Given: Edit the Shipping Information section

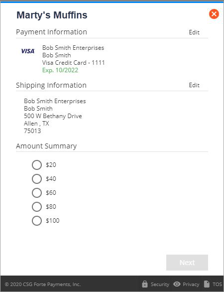Looking at the screenshot, I should pos(194,85).
